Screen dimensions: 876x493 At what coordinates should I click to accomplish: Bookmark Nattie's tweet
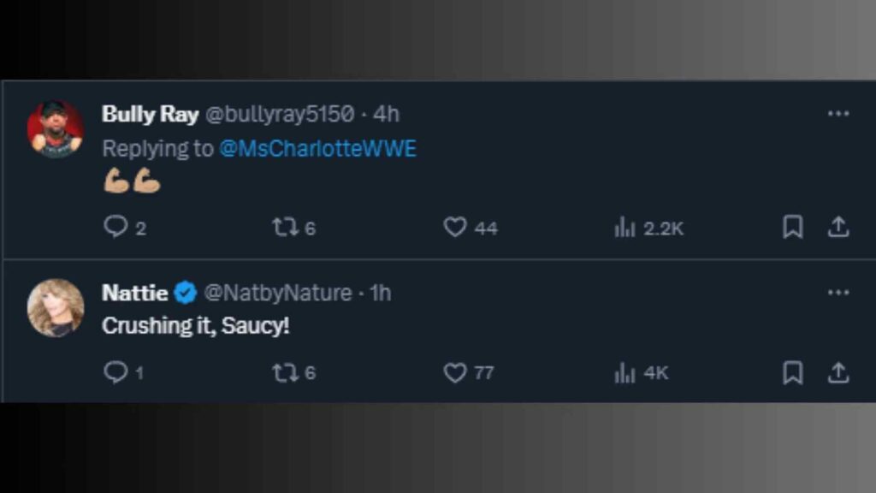pyautogui.click(x=793, y=372)
